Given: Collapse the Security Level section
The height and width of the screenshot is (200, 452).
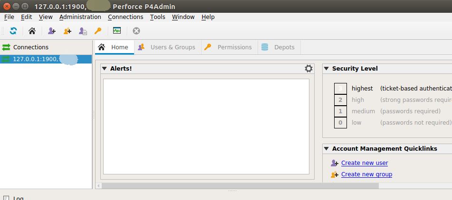Looking at the screenshot, I should click(x=327, y=69).
